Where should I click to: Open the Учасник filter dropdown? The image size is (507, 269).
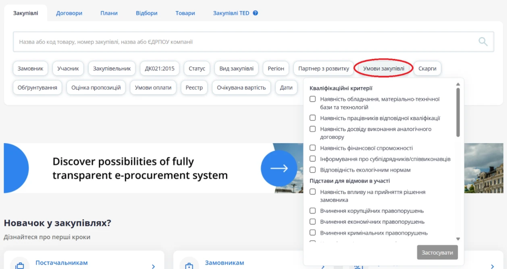click(x=68, y=69)
